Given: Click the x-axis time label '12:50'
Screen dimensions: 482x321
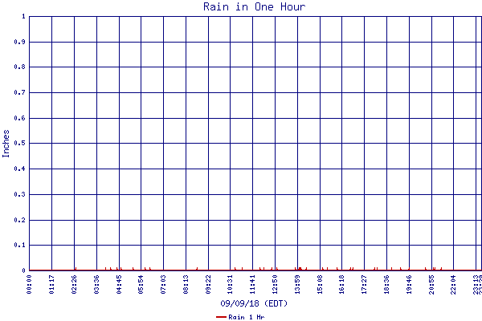Looking at the screenshot, I should 275,284.
